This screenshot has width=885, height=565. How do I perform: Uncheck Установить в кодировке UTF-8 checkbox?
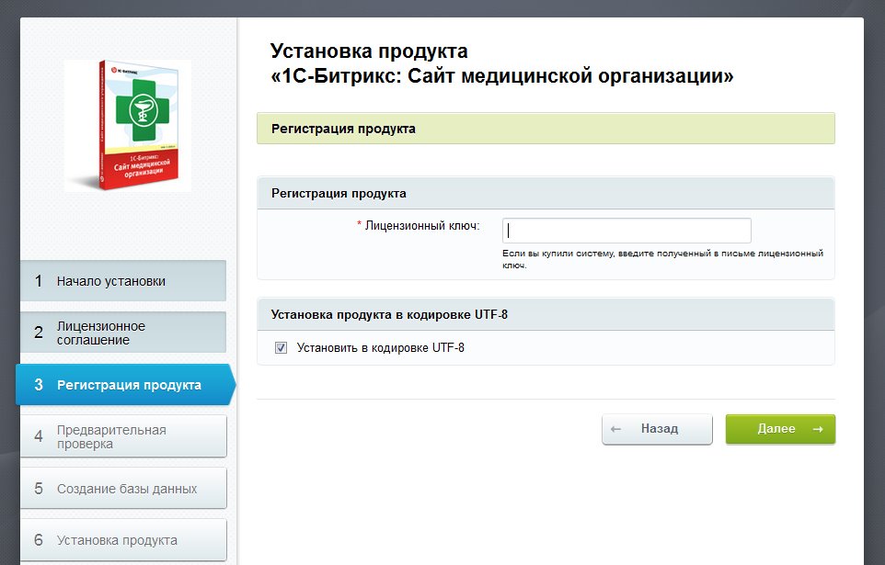tap(281, 348)
